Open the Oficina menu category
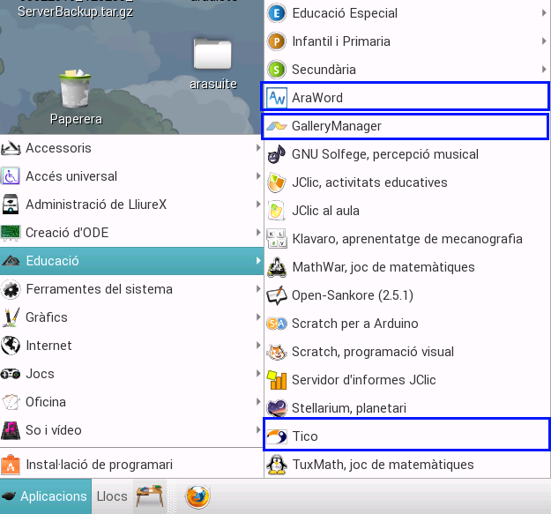551x514 pixels. point(46,402)
